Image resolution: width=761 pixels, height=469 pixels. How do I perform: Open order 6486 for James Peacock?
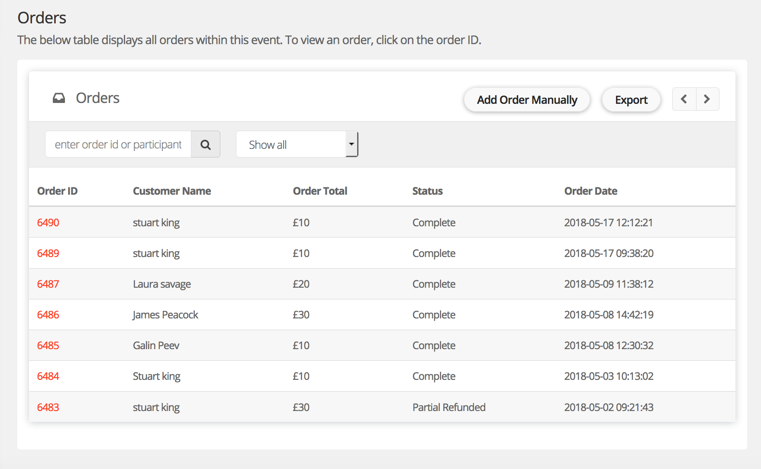pos(48,315)
